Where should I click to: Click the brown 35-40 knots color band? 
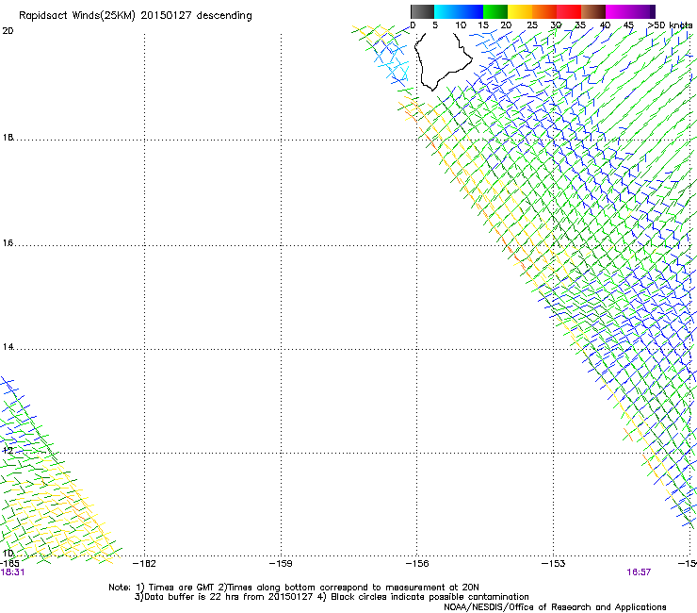(593, 11)
